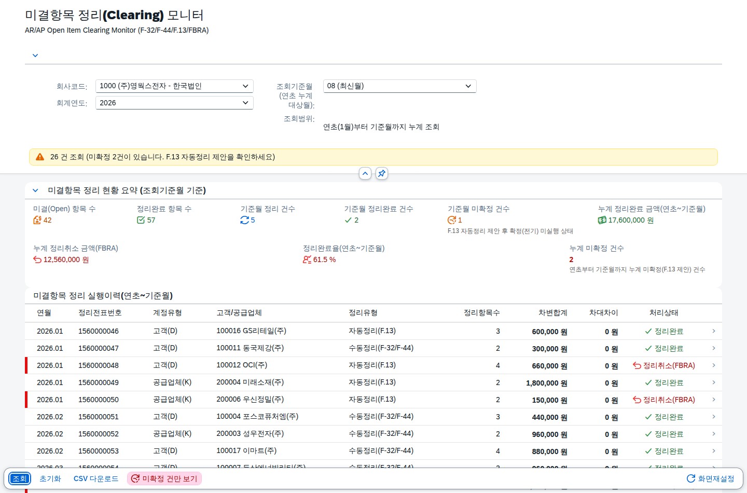This screenshot has width=747, height=493.
Task: Click the 기준월 정리완료 건수 checkmark icon
Action: 349,220
